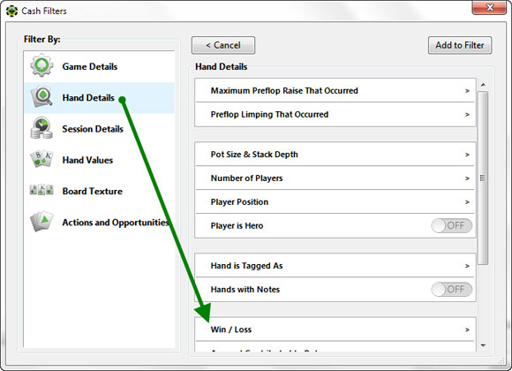The width and height of the screenshot is (512, 371).
Task: Open Session Details coin stack icon
Action: tap(41, 128)
